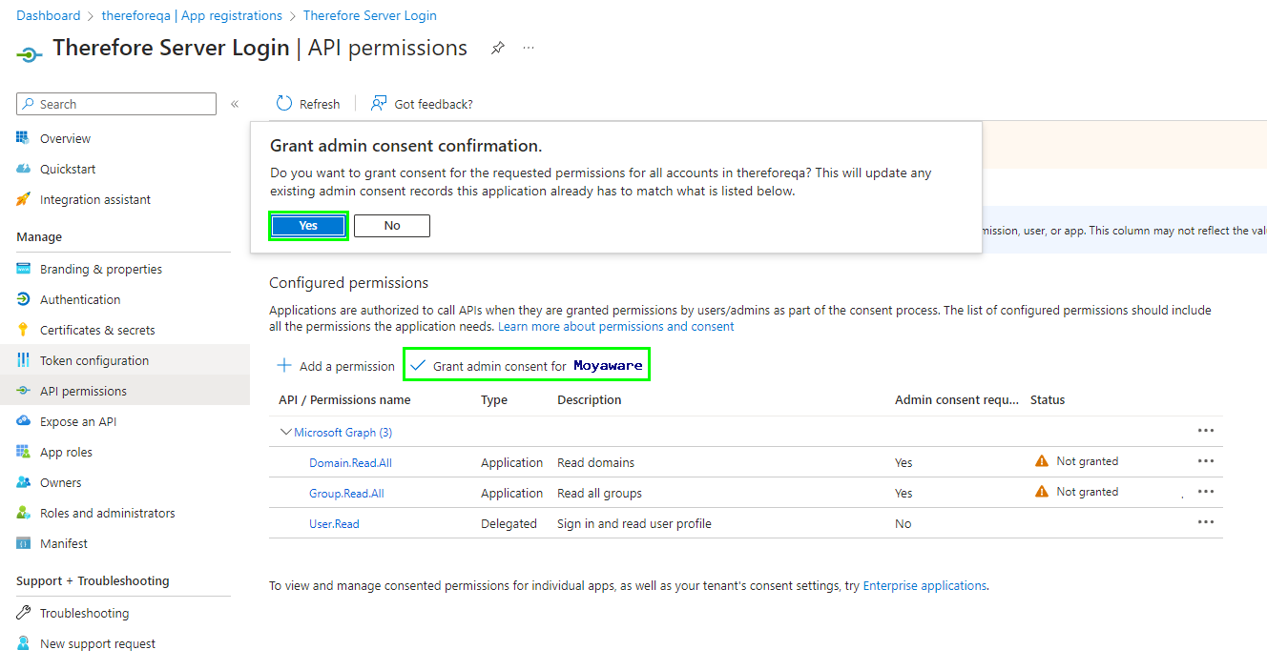Click inside the sidebar Search box
The width and height of the screenshot is (1267, 670).
[114, 103]
